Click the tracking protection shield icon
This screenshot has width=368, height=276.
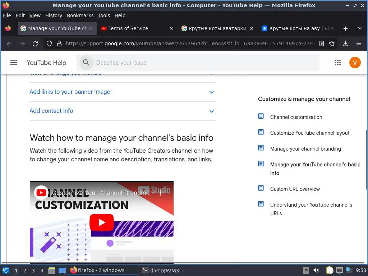49,43
